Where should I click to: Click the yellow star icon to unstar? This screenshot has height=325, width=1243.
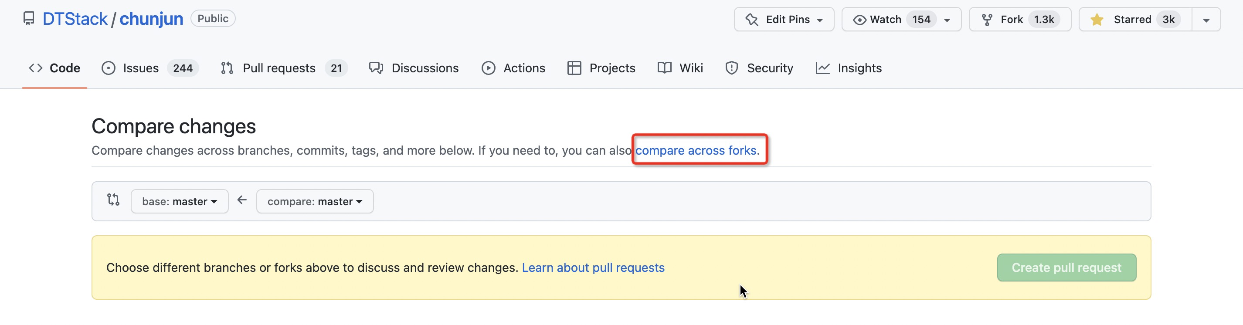click(1097, 20)
